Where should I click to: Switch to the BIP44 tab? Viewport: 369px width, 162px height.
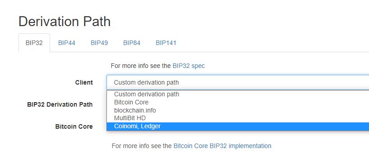(67, 43)
